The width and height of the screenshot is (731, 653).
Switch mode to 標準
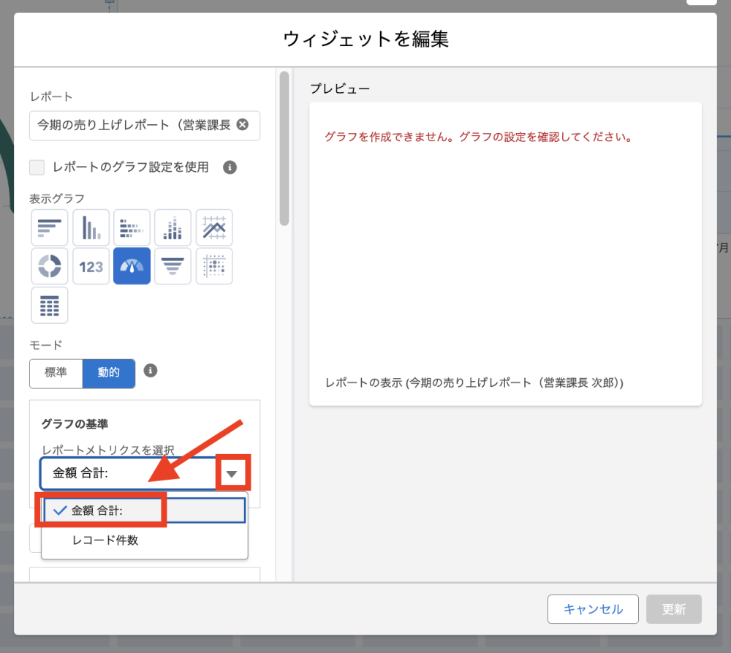click(56, 373)
